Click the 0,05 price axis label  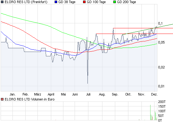[161, 42]
